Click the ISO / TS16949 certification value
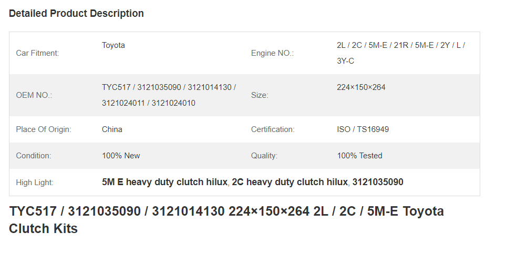Viewport: 506px width, 263px height. (x=363, y=129)
